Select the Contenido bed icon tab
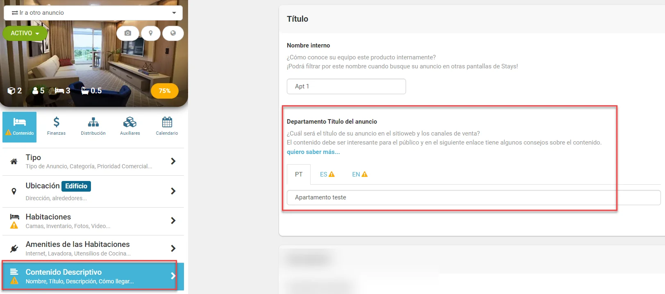Screen dimensions: 665x294 [20, 127]
